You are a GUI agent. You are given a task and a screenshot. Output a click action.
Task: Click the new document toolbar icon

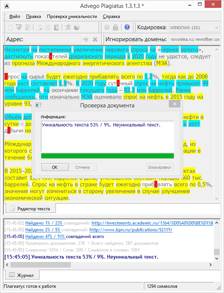point(10,27)
